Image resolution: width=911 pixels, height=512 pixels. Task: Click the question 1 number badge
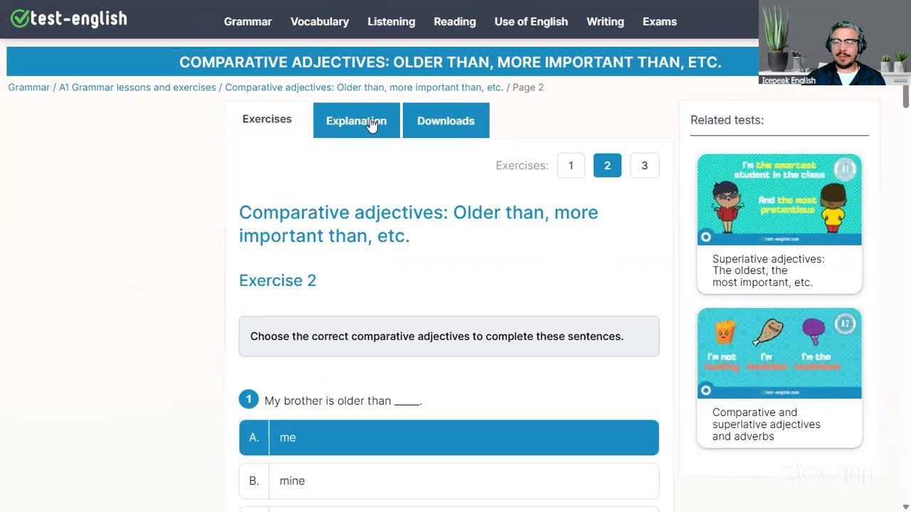pos(248,400)
